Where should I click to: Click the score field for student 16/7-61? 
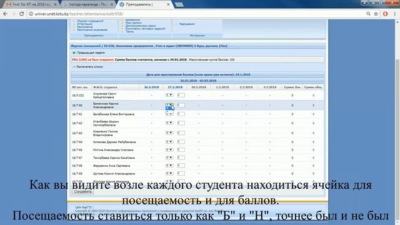181,114
